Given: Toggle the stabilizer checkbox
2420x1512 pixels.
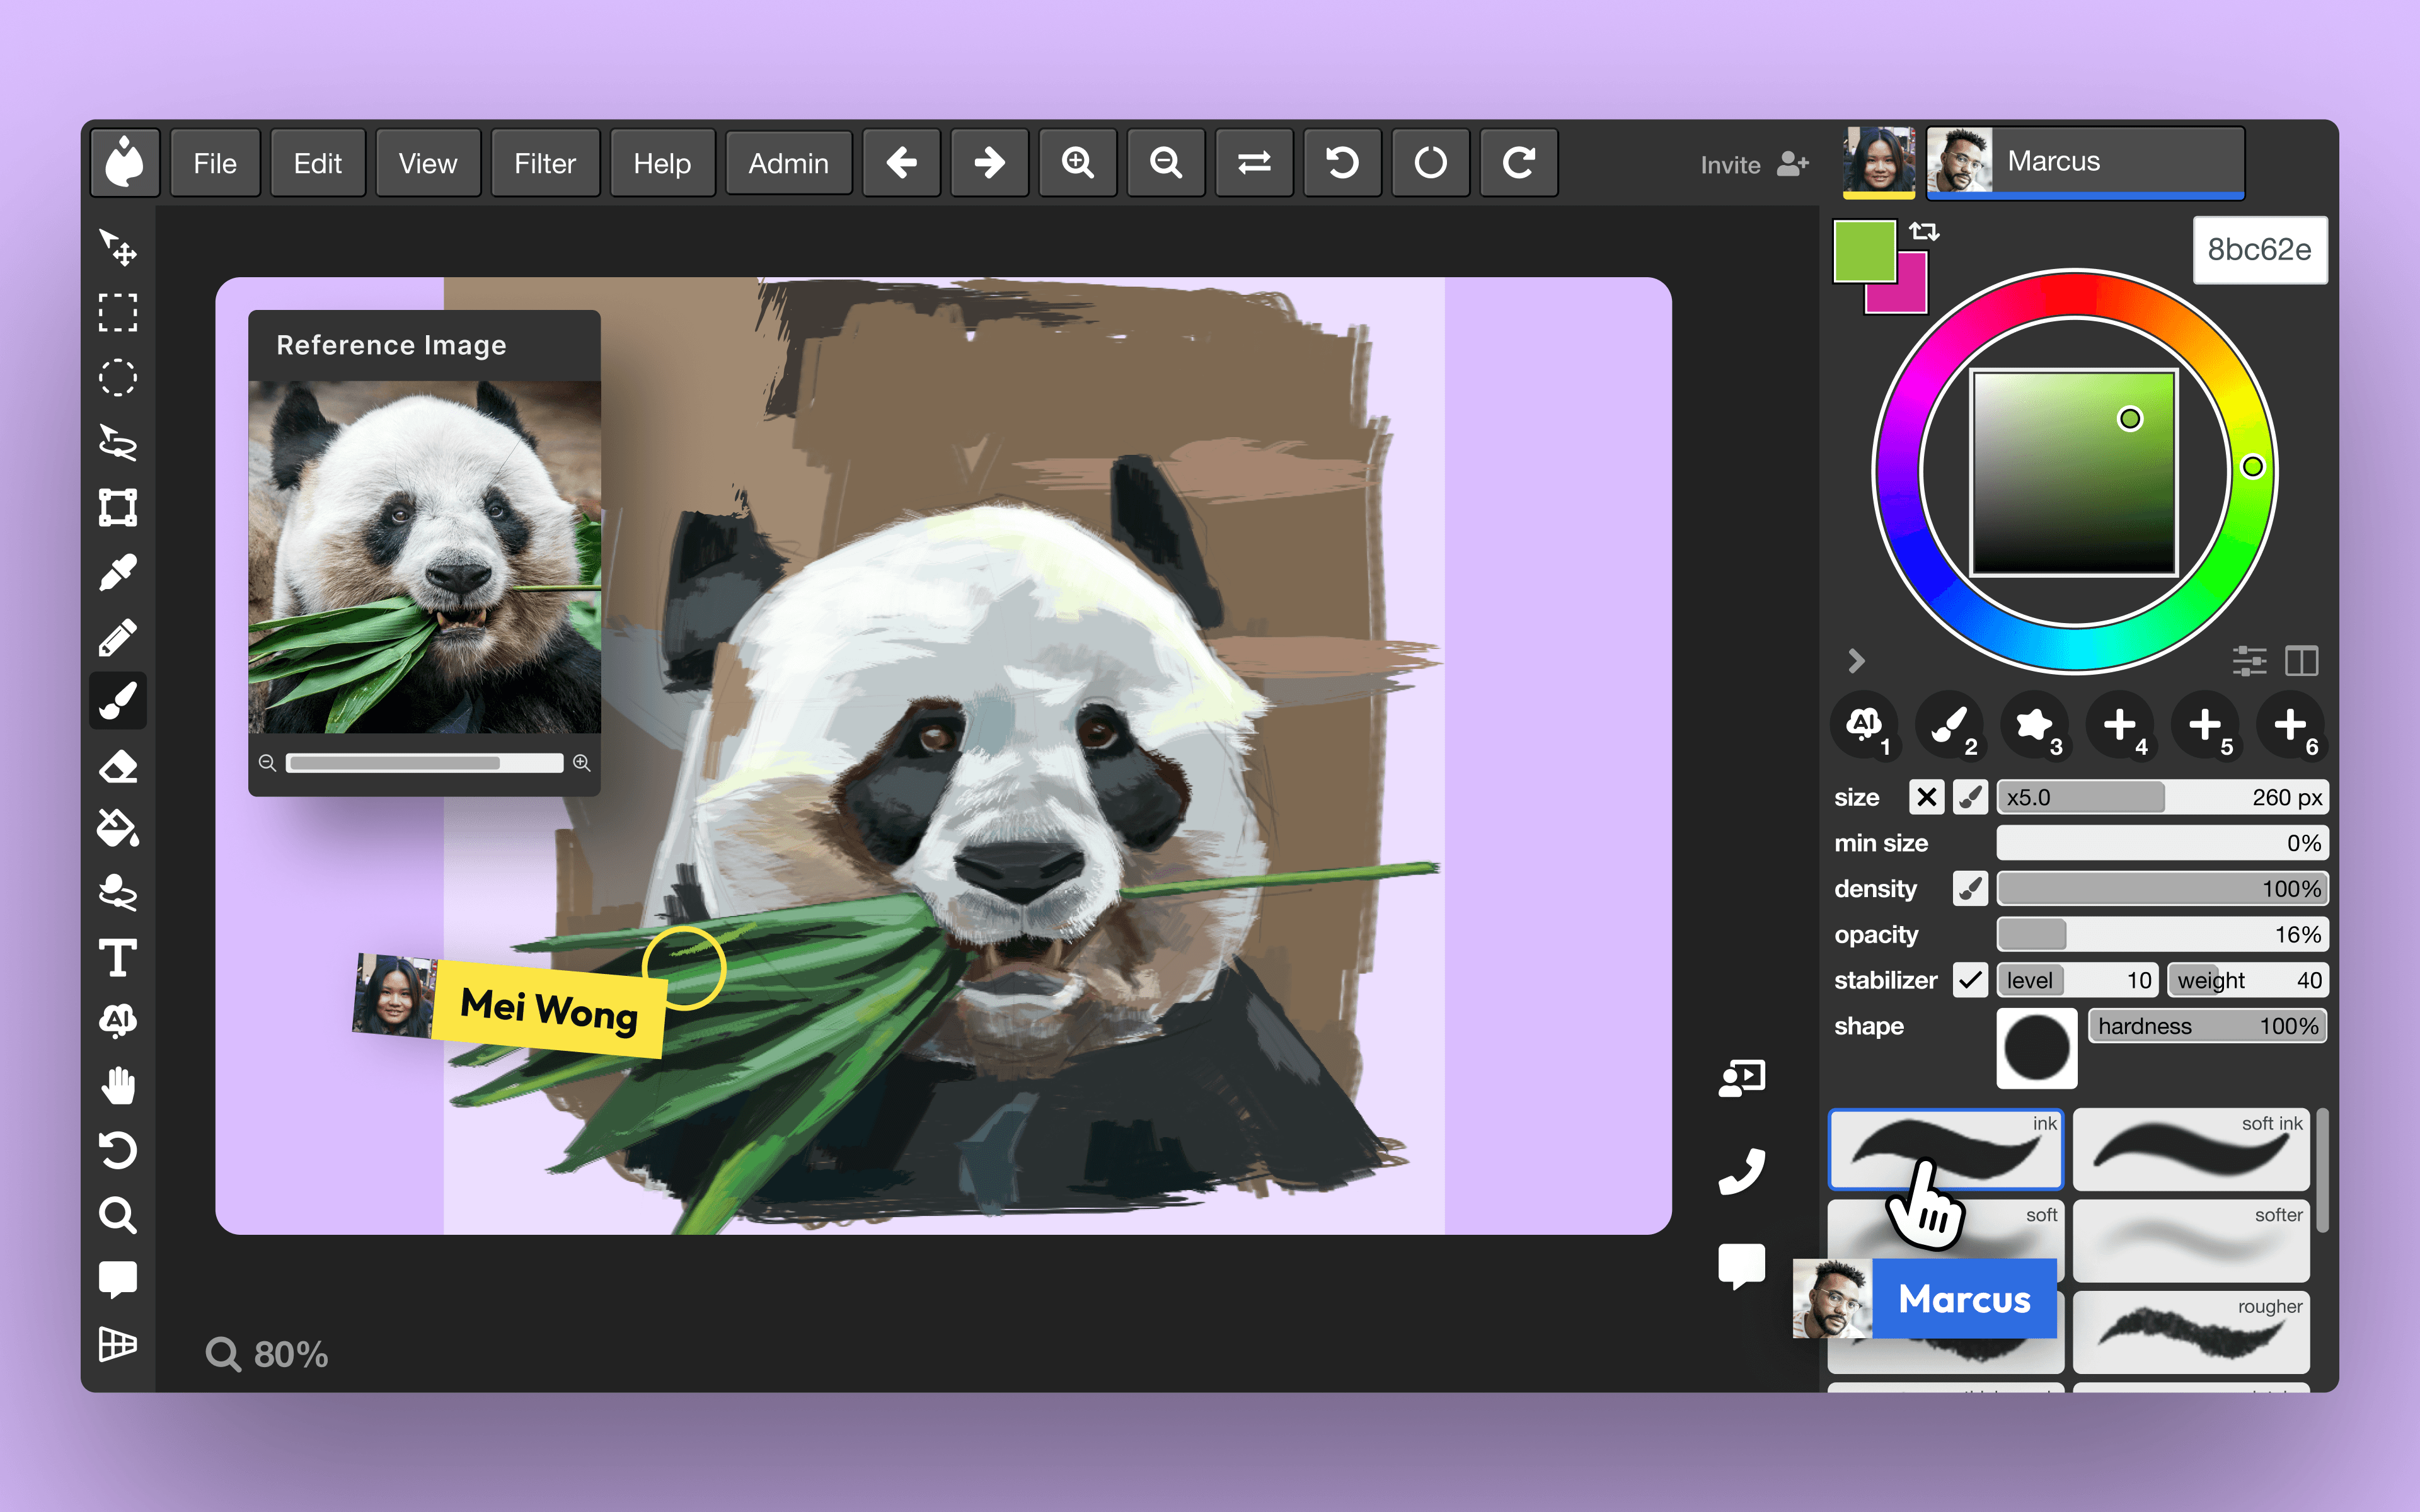Looking at the screenshot, I should pos(1970,980).
